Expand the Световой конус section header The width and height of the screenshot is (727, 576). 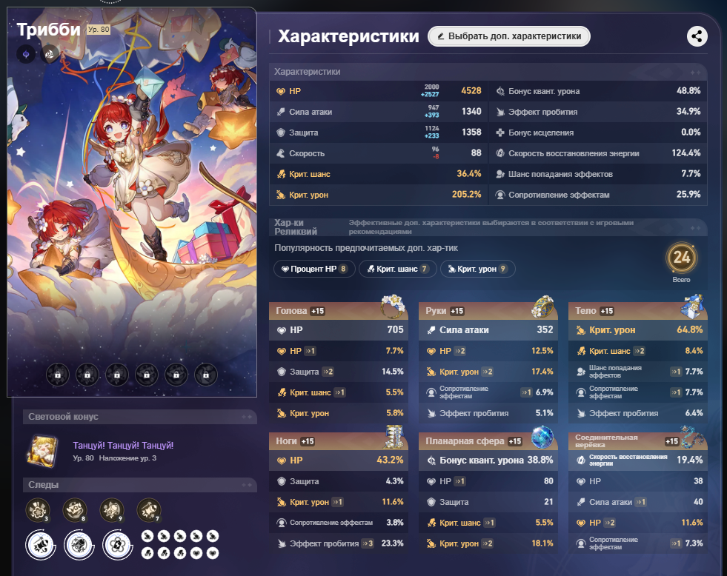(139, 417)
